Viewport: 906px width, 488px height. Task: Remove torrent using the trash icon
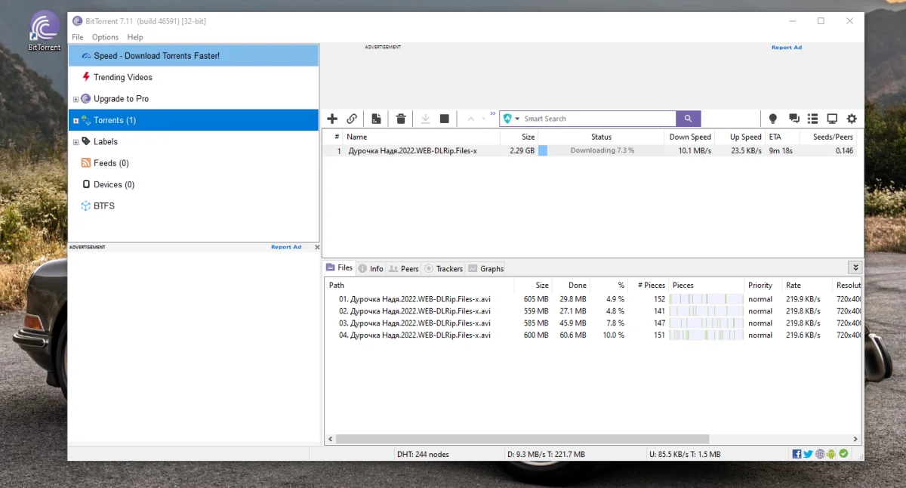401,119
